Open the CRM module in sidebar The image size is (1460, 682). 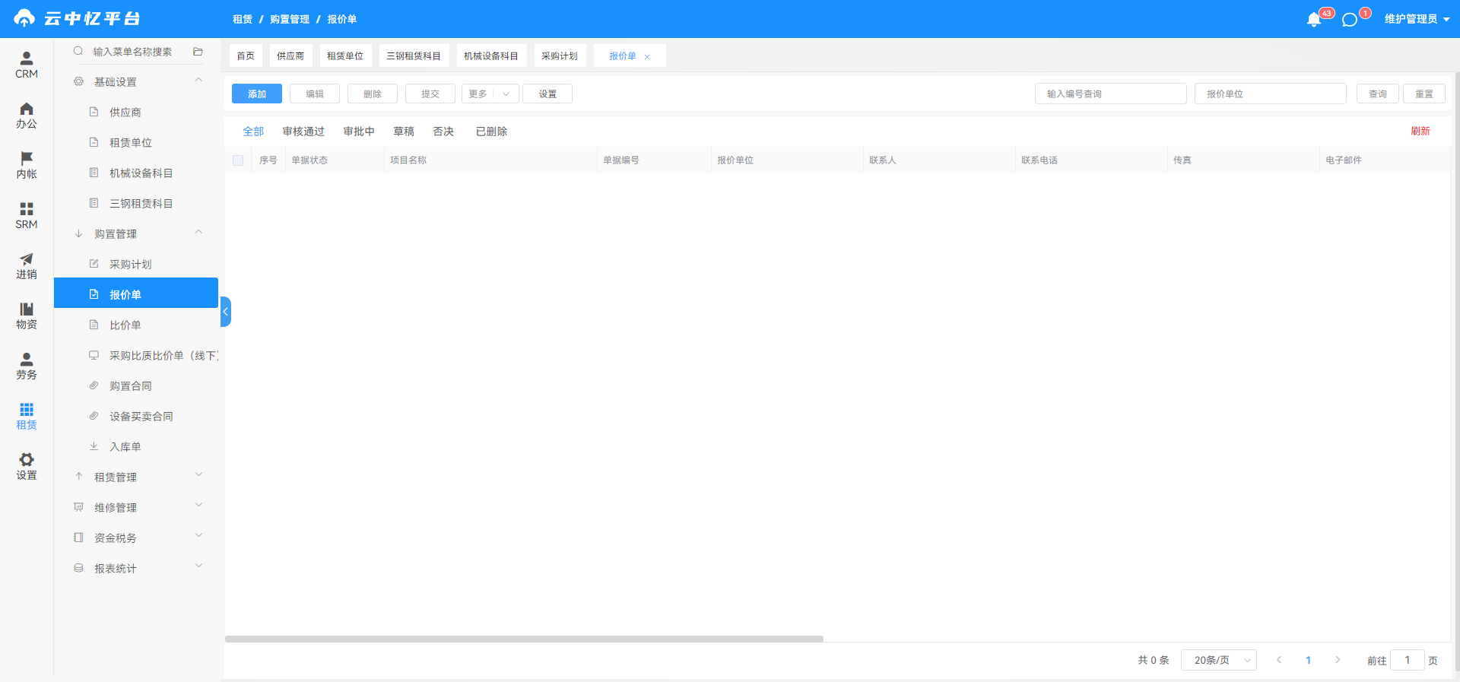[x=27, y=65]
